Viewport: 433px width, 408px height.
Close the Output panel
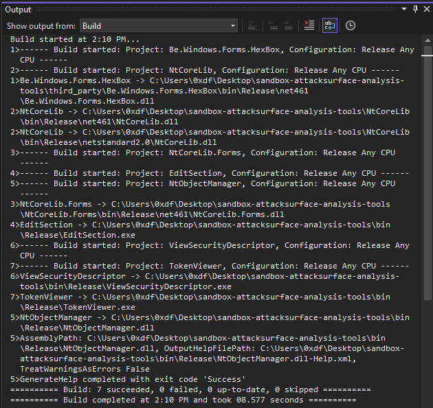(x=425, y=8)
